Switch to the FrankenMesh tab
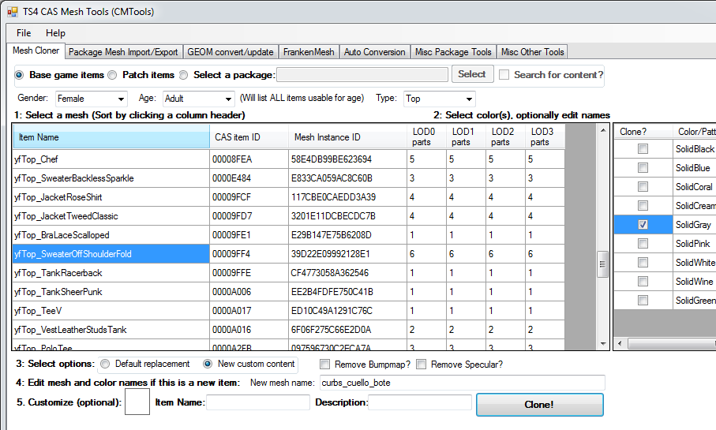Viewport: 716px width, 430px height. [309, 52]
